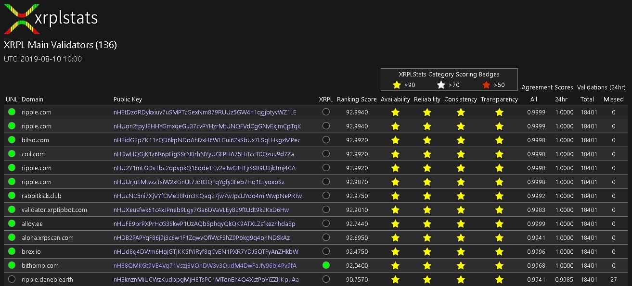
Task: Click the Reliability star in the nHBtDzd ripple.com row
Action: coord(427,112)
